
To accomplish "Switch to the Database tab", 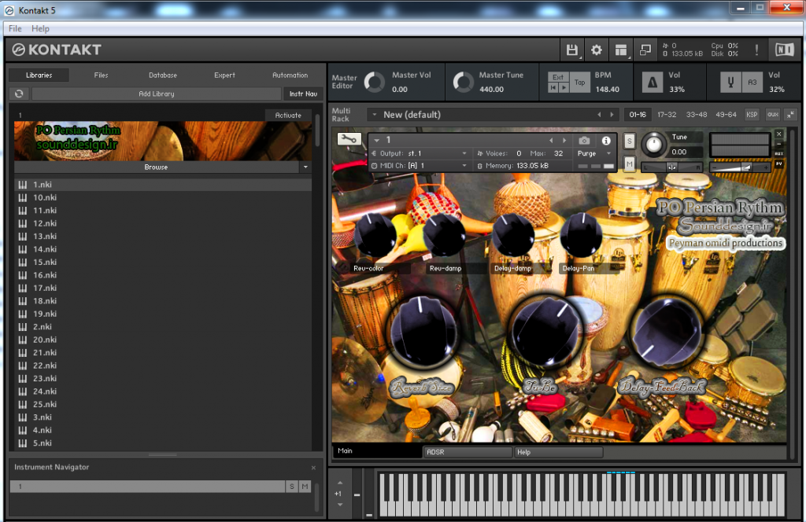I will [x=163, y=75].
